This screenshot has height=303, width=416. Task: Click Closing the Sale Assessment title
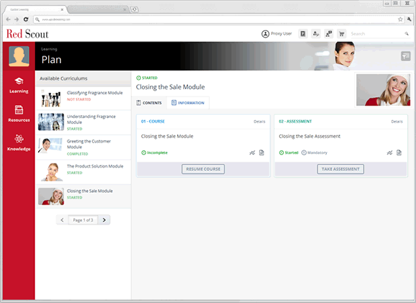[309, 136]
